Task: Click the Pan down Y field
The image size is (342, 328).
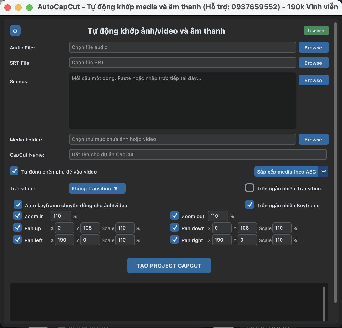Action: [247, 228]
